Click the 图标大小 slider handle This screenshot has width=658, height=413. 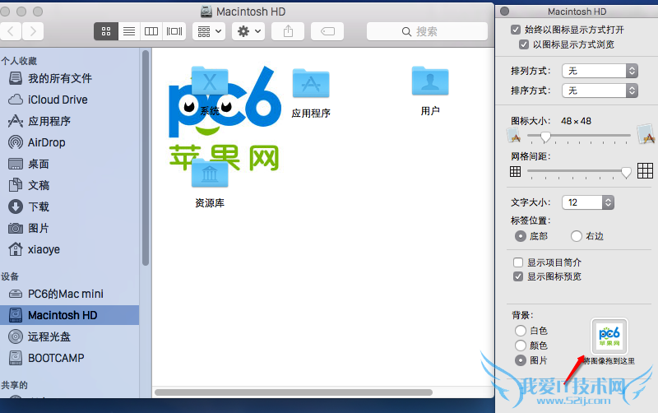pos(544,136)
